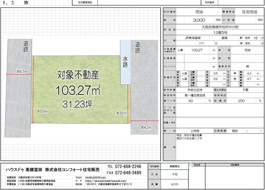The height and width of the screenshot is (190, 265).
Task: Select the 不可 advertisement cell
Action: click(x=174, y=174)
